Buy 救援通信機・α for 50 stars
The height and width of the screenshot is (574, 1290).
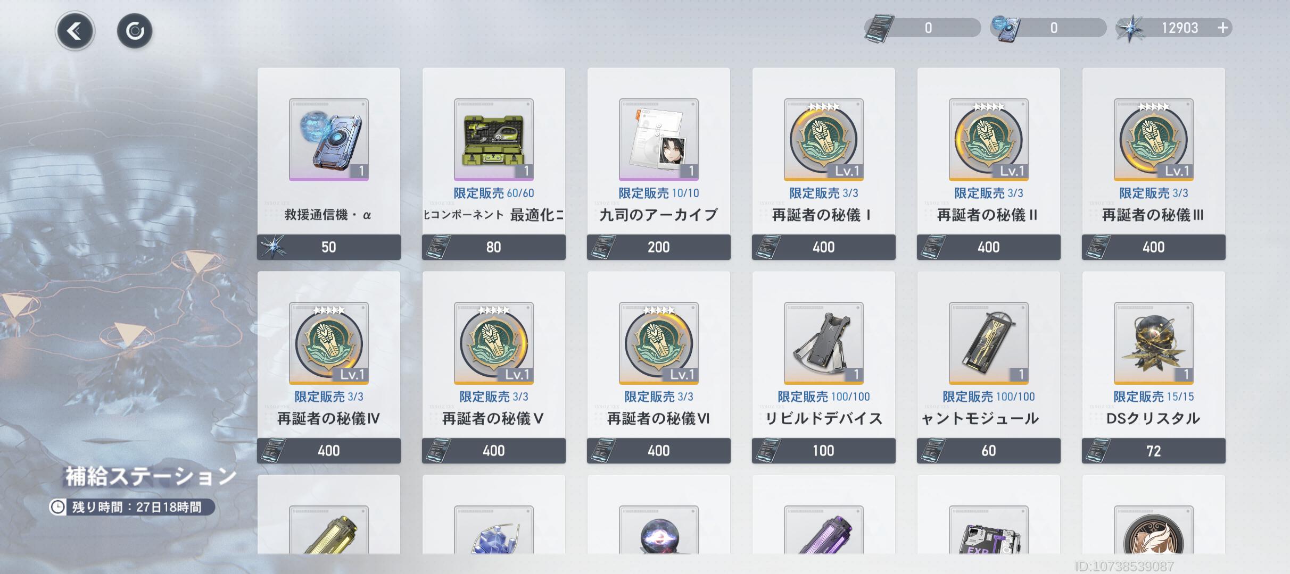coord(329,247)
